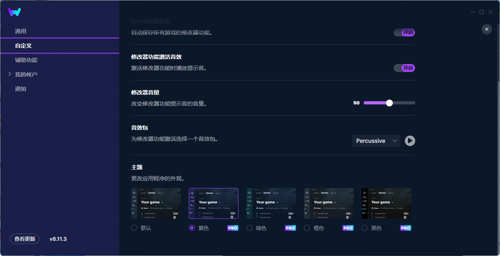Expand the 我的帐户 sidebar section
This screenshot has width=500, height=256.
coord(26,74)
